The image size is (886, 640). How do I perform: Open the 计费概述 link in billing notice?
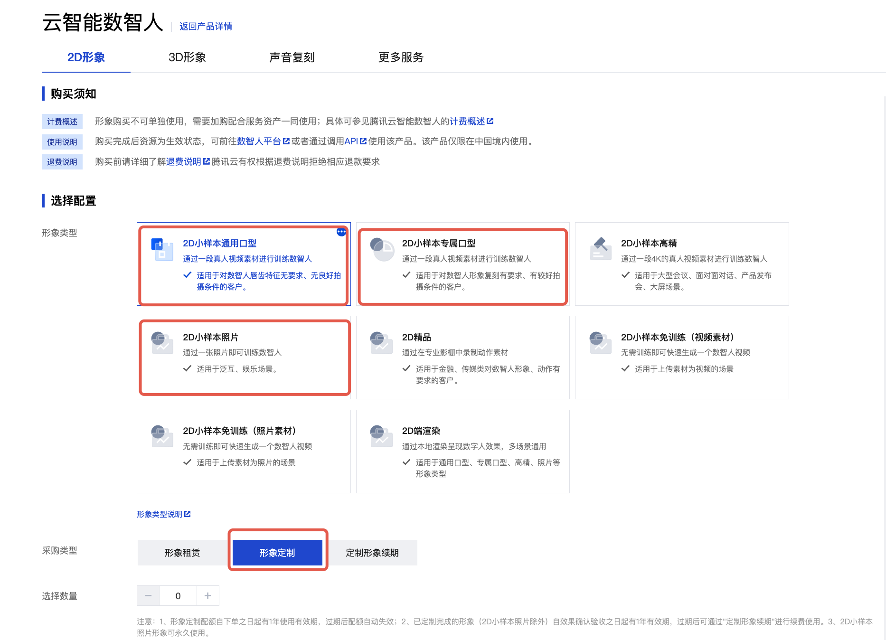[467, 121]
